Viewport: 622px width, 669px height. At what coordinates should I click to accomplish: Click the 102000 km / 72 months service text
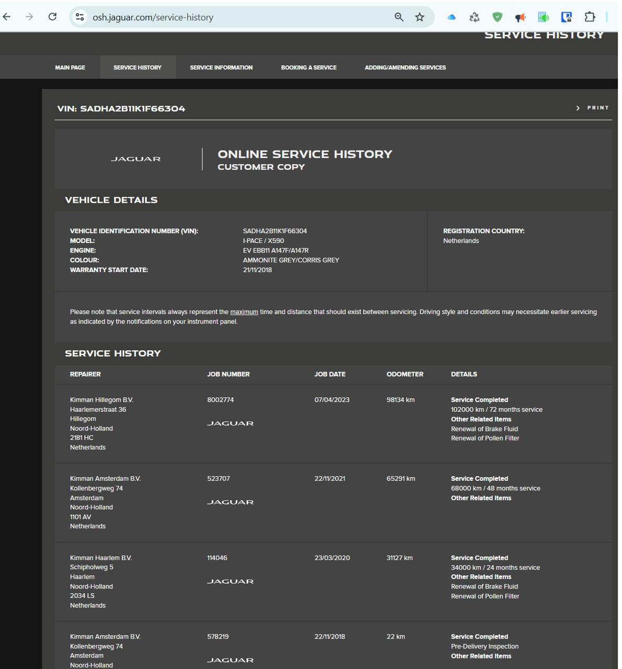point(497,410)
